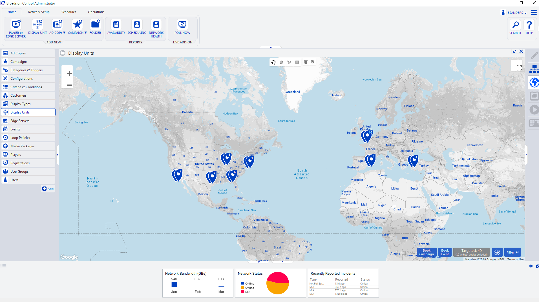Open the Network Health report
539x302 pixels.
point(156,28)
